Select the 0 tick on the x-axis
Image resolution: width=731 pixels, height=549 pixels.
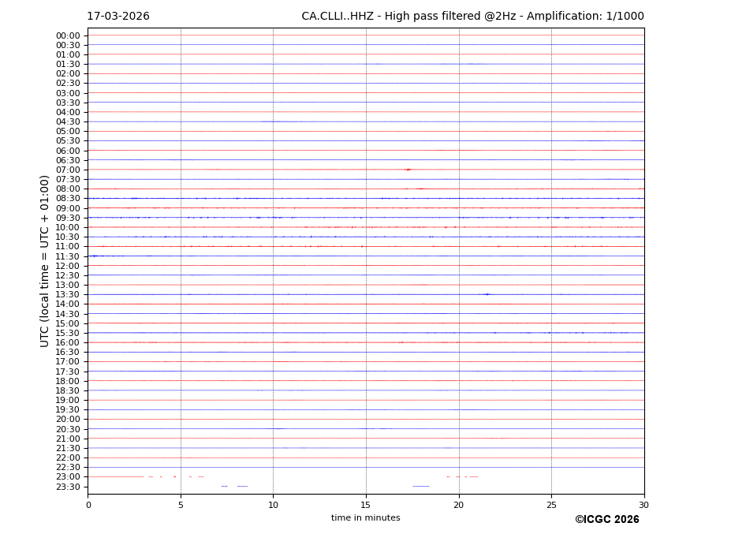pos(88,505)
